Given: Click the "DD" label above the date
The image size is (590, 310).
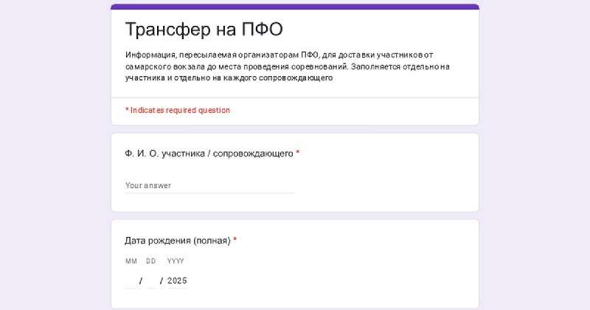Looking at the screenshot, I should coord(151,261).
